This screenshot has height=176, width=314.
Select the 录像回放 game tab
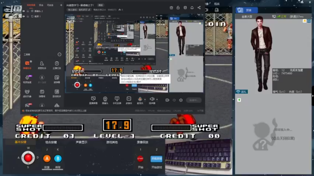click(142, 142)
